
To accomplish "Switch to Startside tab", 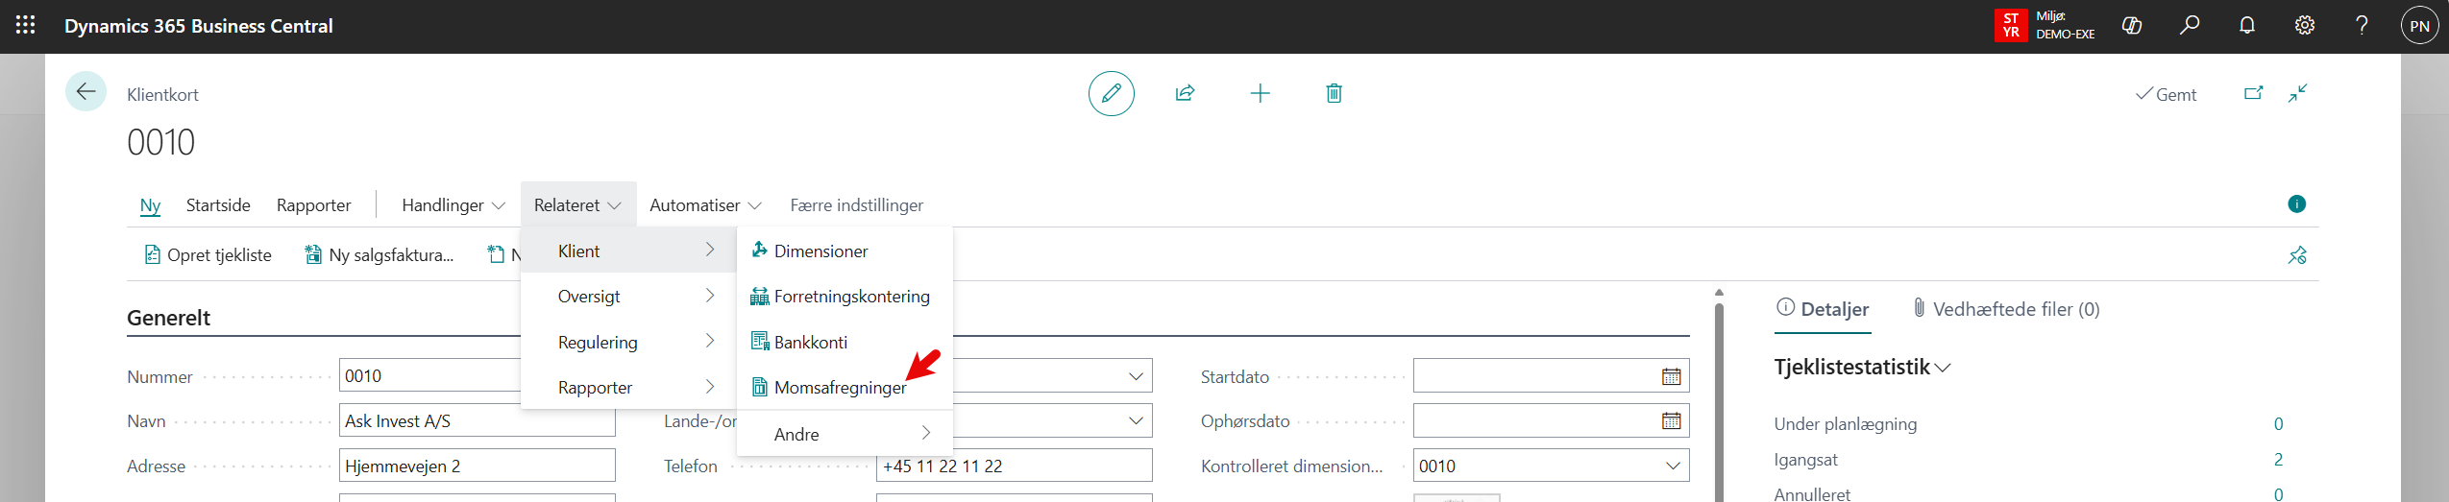I will [x=218, y=204].
